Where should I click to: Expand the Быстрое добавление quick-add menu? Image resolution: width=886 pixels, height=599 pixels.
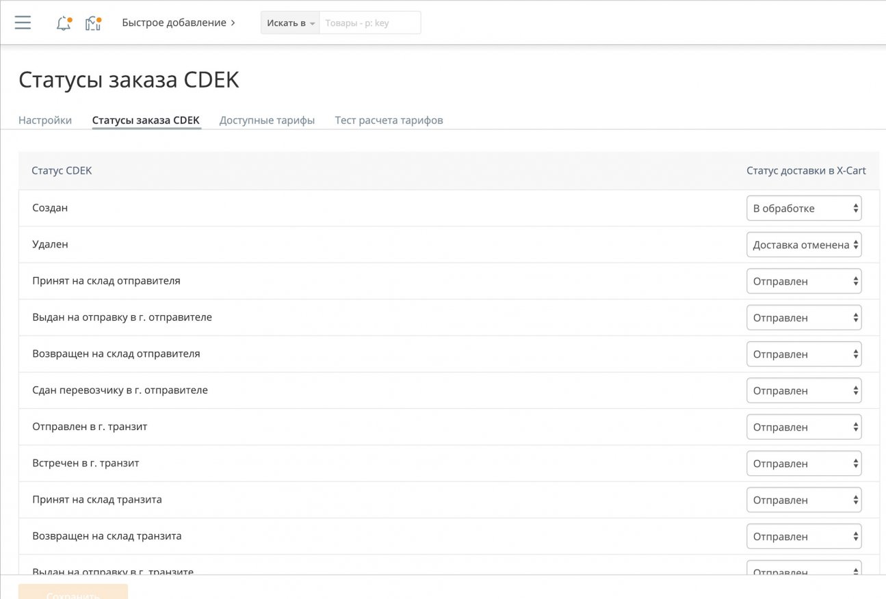178,22
